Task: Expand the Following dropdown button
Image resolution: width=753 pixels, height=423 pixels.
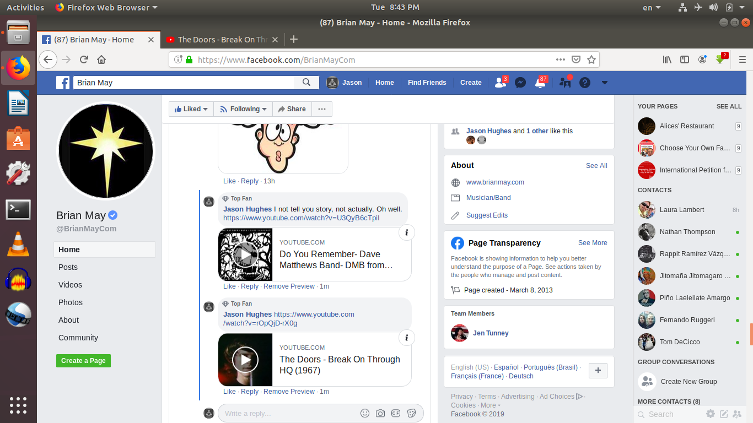Action: tap(243, 109)
